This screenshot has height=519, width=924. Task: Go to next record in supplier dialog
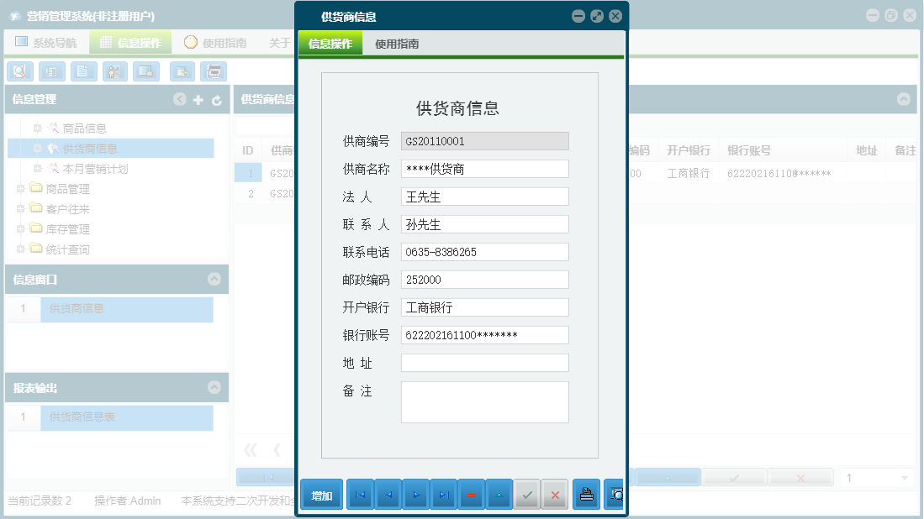416,495
